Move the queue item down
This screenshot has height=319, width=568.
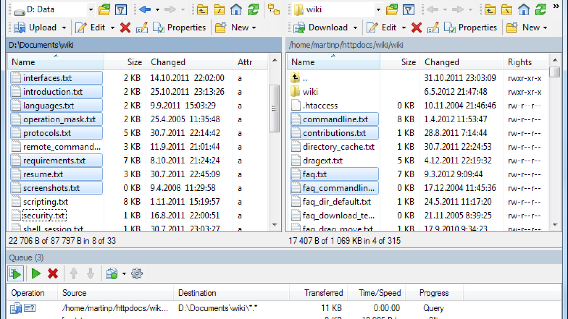coord(91,274)
